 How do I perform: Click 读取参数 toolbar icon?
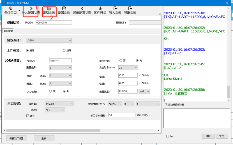point(49,9)
